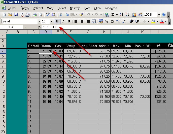Image resolution: width=173 pixels, height=134 pixels.
Task: Click the Undo arrow icon
Action: tap(88, 15)
